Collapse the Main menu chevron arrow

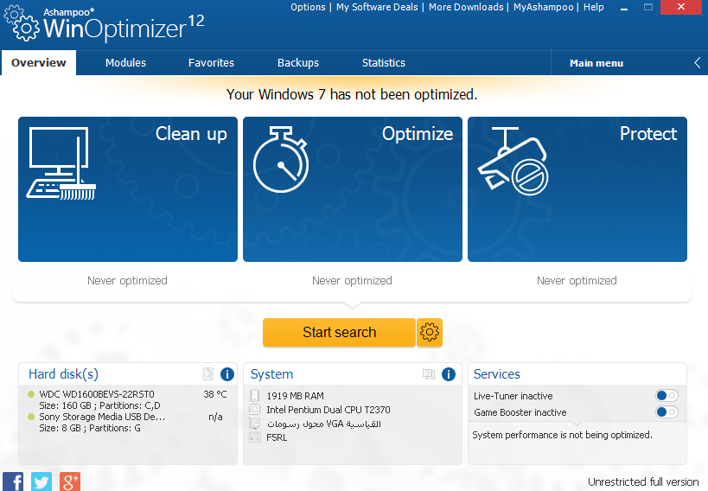pos(698,63)
